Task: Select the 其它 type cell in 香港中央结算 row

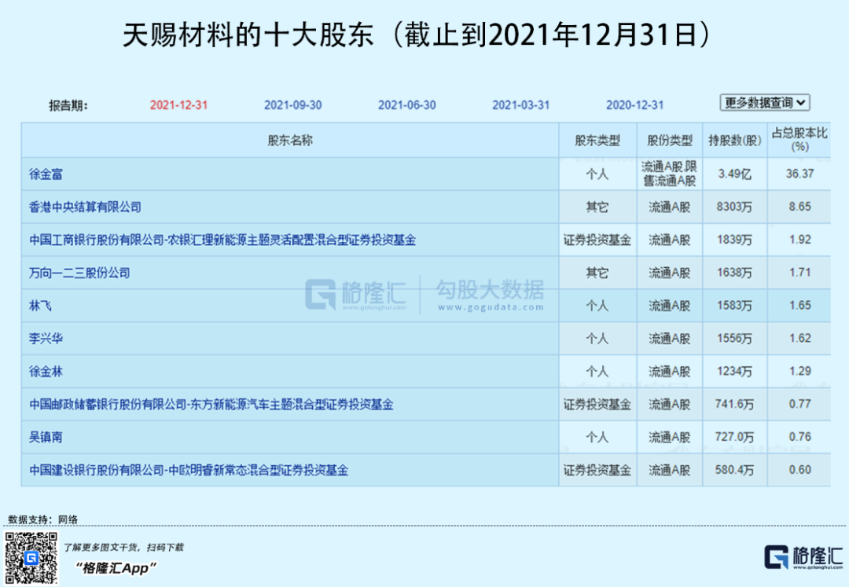Action: 597,207
